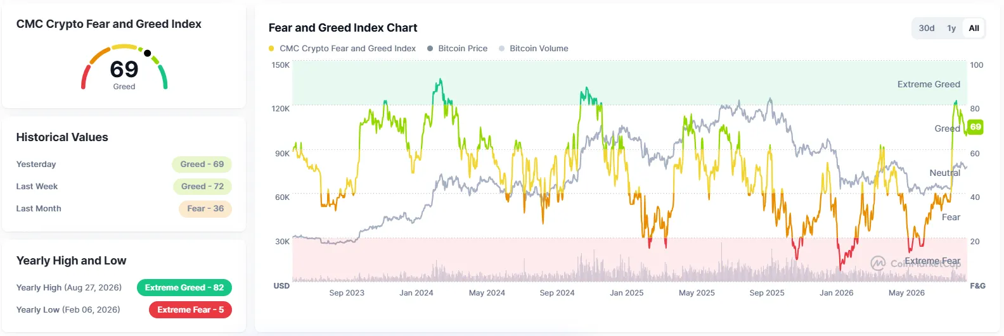This screenshot has width=1004, height=336.
Task: Click the Extreme Greed - 82 yearly high badge
Action: 184,288
